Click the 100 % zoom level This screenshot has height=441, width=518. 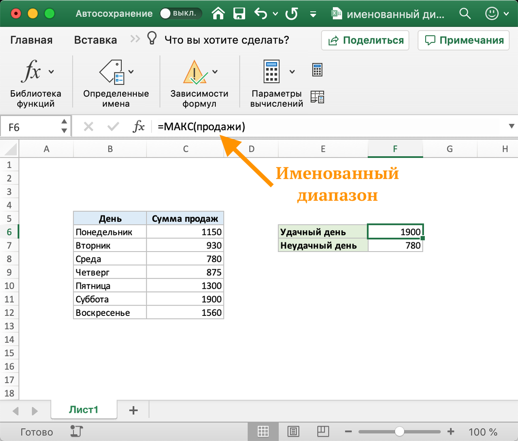[x=483, y=432]
